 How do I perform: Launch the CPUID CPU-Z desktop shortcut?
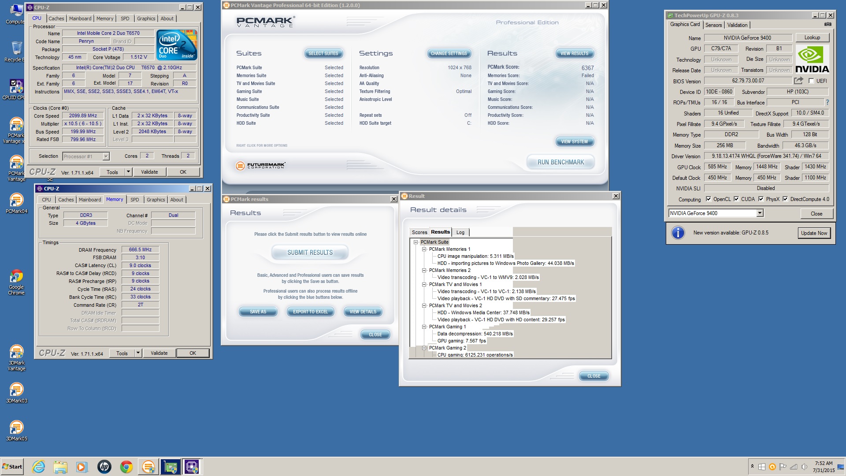pyautogui.click(x=16, y=89)
